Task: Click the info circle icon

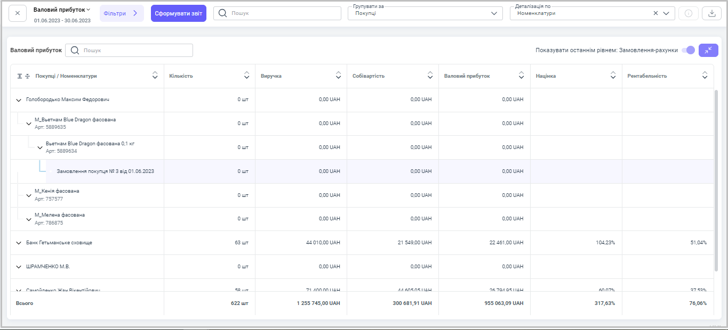Action: point(688,13)
